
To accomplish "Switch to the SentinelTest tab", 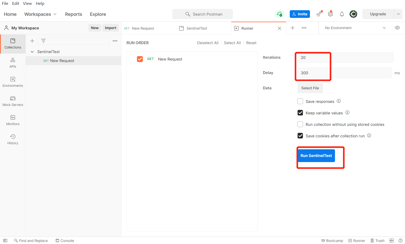I will pos(204,28).
